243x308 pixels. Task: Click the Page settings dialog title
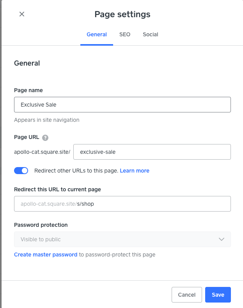[122, 14]
